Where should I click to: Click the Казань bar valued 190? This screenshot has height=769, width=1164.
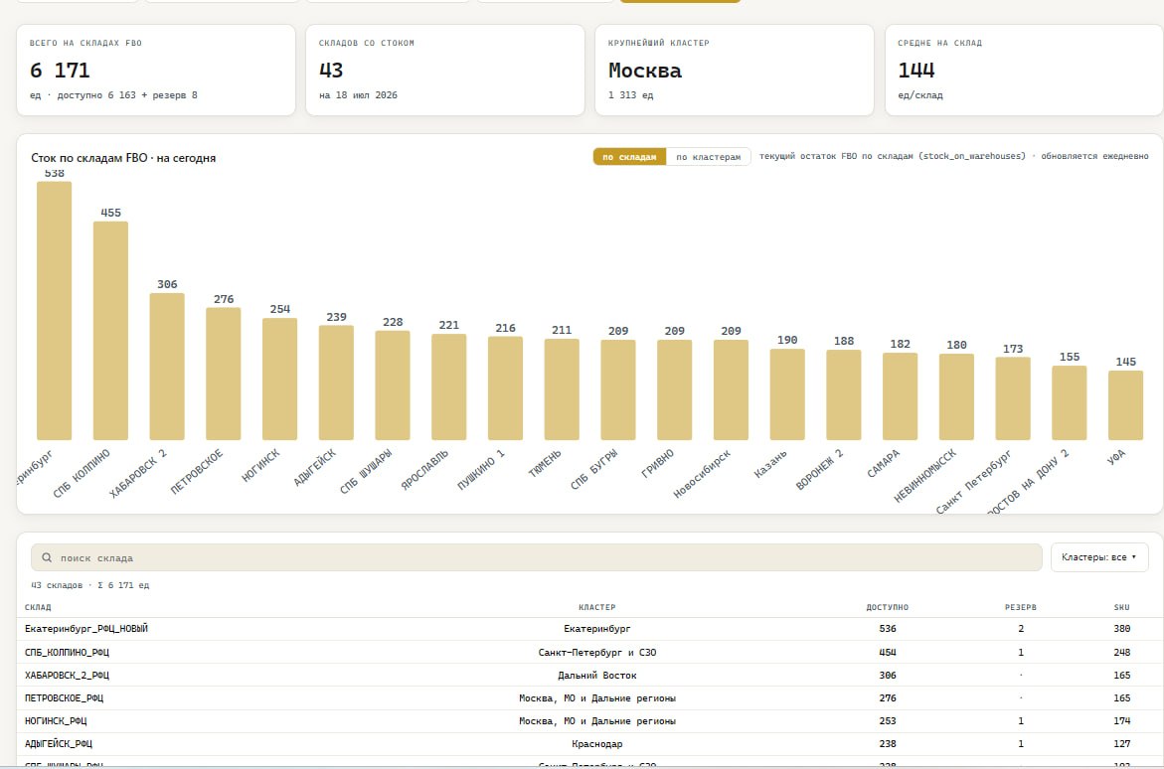tap(787, 394)
